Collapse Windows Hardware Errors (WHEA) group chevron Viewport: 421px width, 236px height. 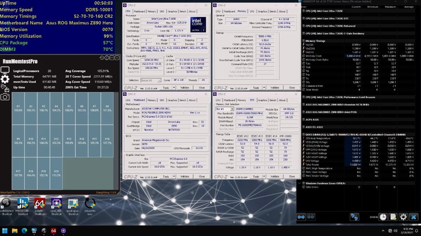coord(299,183)
